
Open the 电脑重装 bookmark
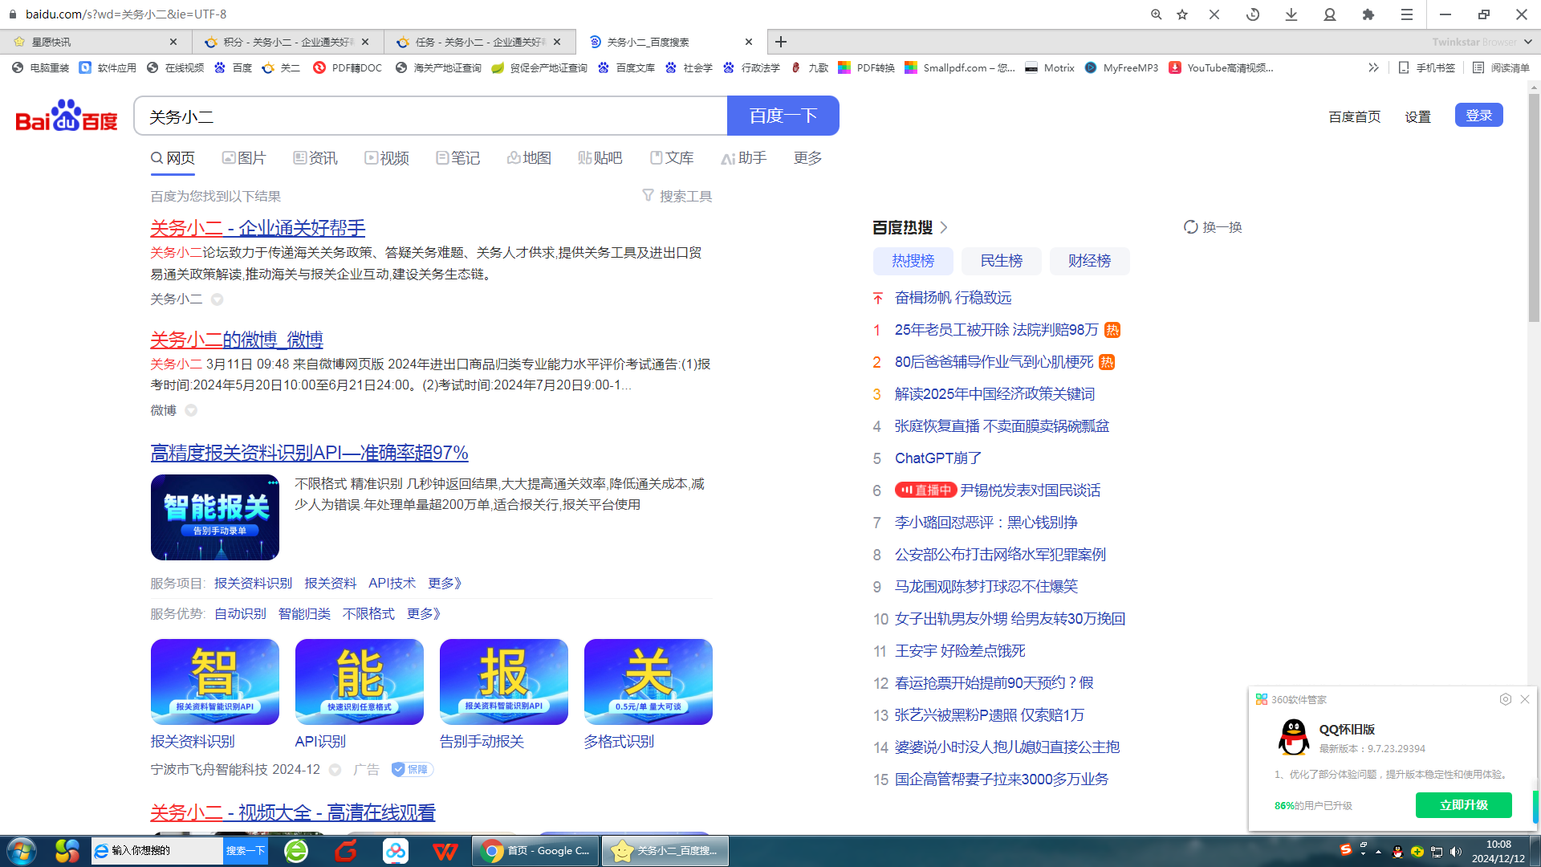(x=40, y=68)
